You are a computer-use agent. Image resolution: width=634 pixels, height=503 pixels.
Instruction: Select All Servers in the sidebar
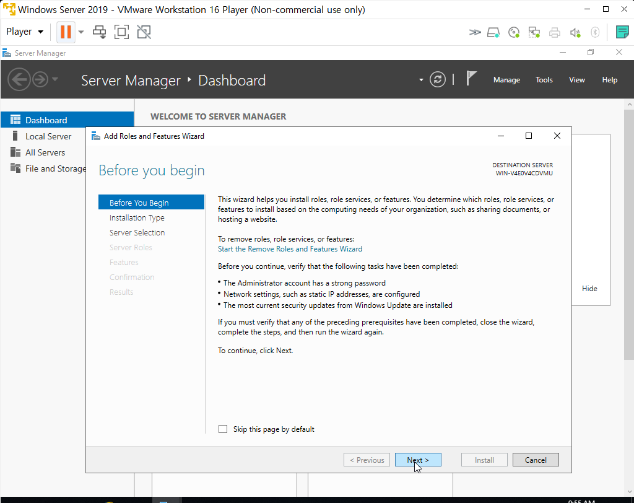[45, 152]
